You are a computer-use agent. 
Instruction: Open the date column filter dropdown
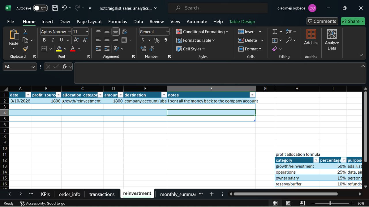pyautogui.click(x=28, y=95)
